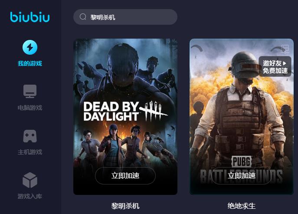Focus the search field containing 黎明杀机
Screen dimensions: 298x214
coord(125,17)
